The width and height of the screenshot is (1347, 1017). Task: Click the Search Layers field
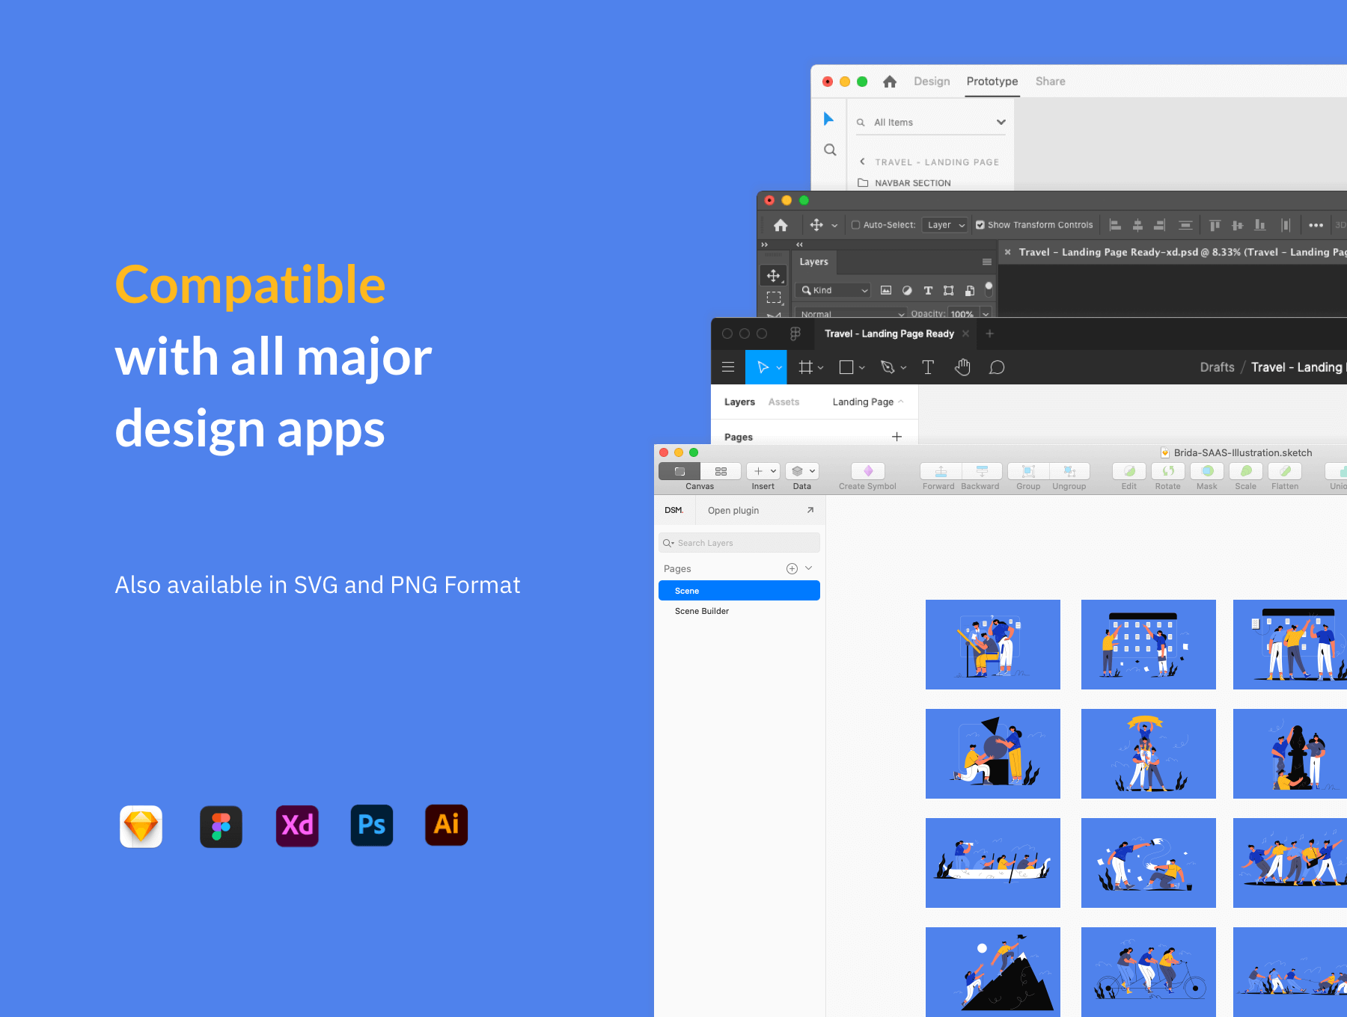tap(739, 543)
